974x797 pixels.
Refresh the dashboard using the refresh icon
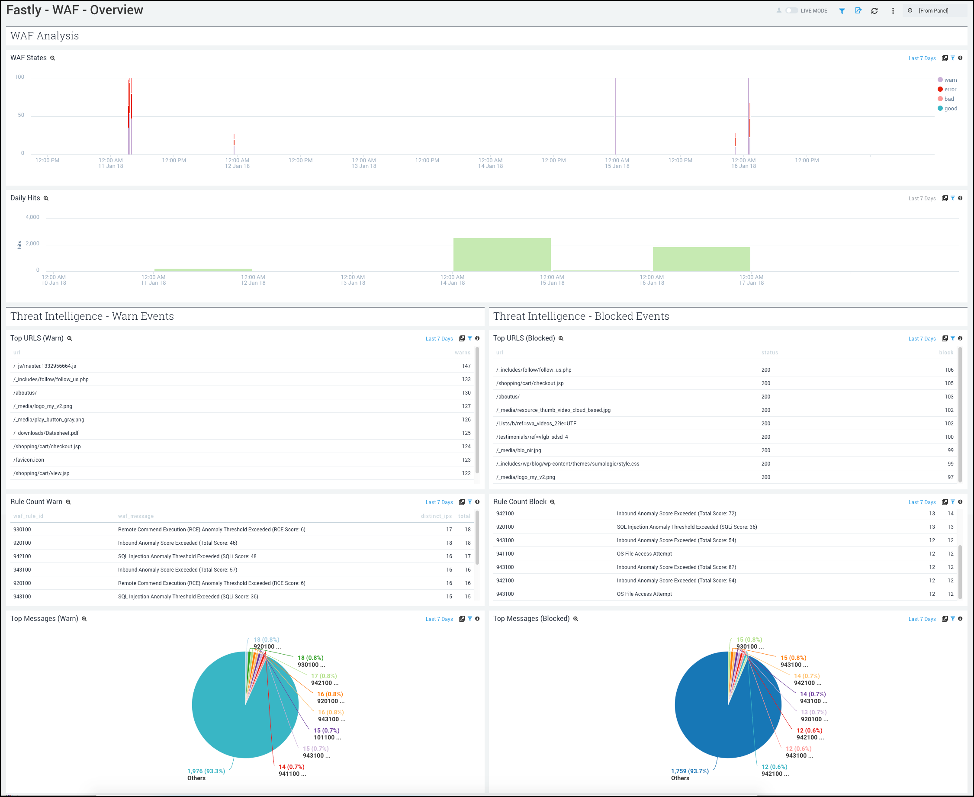point(875,10)
